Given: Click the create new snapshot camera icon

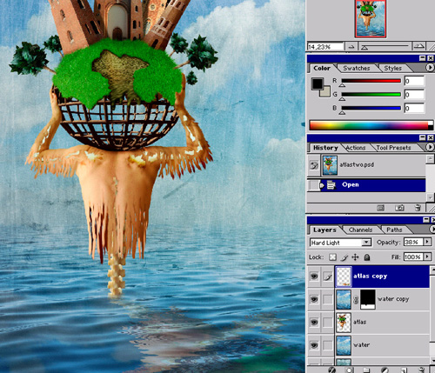Looking at the screenshot, I should 399,208.
